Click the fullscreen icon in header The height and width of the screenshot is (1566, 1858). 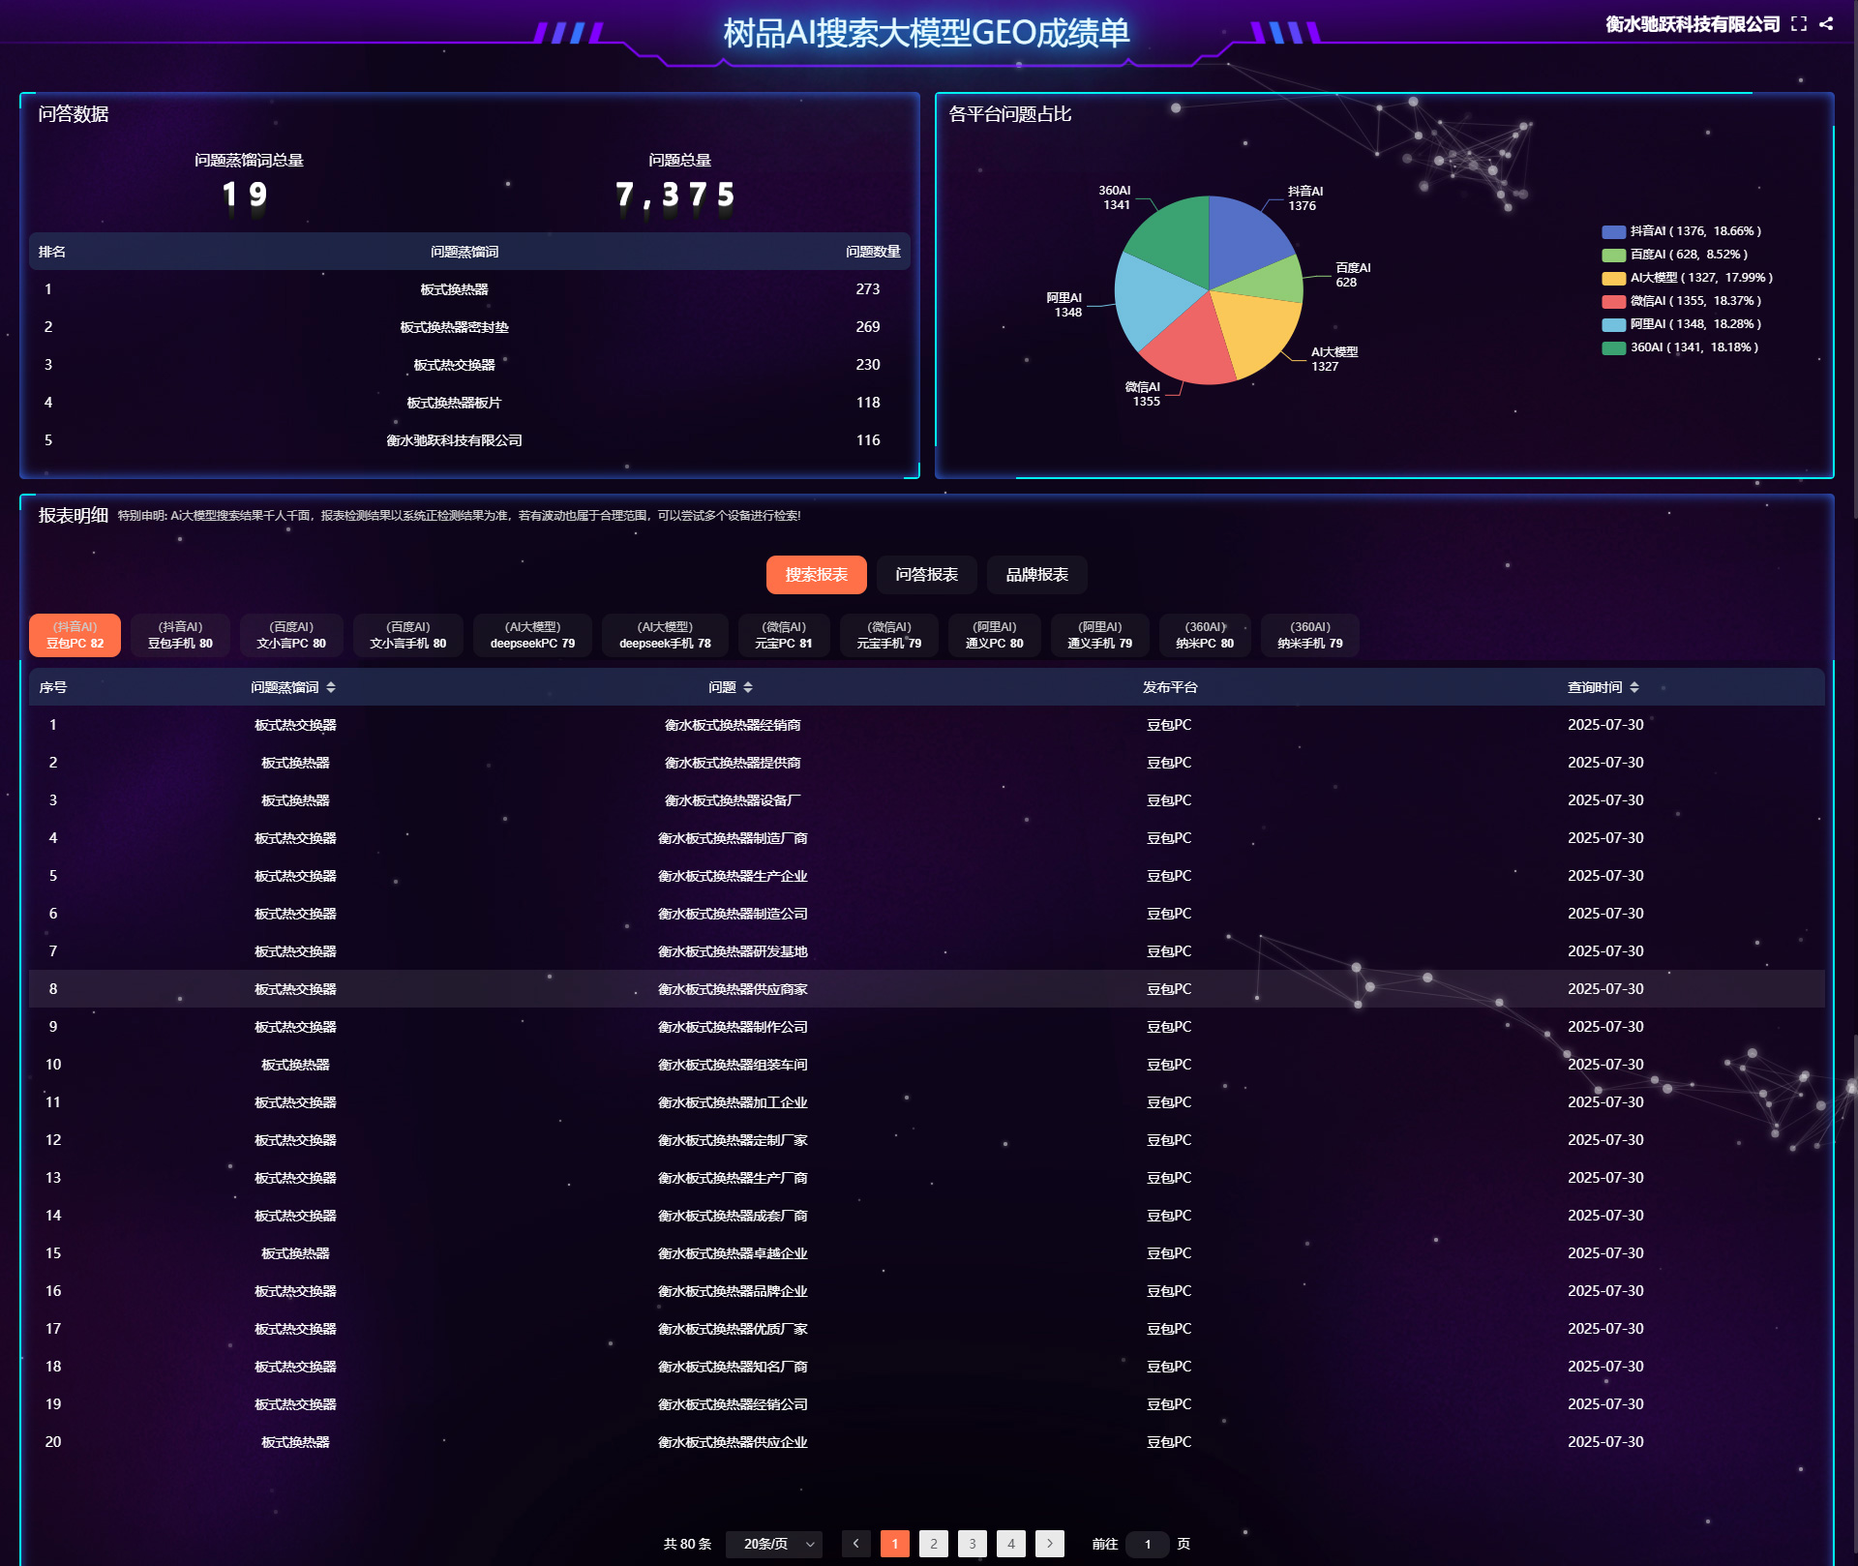[1798, 24]
